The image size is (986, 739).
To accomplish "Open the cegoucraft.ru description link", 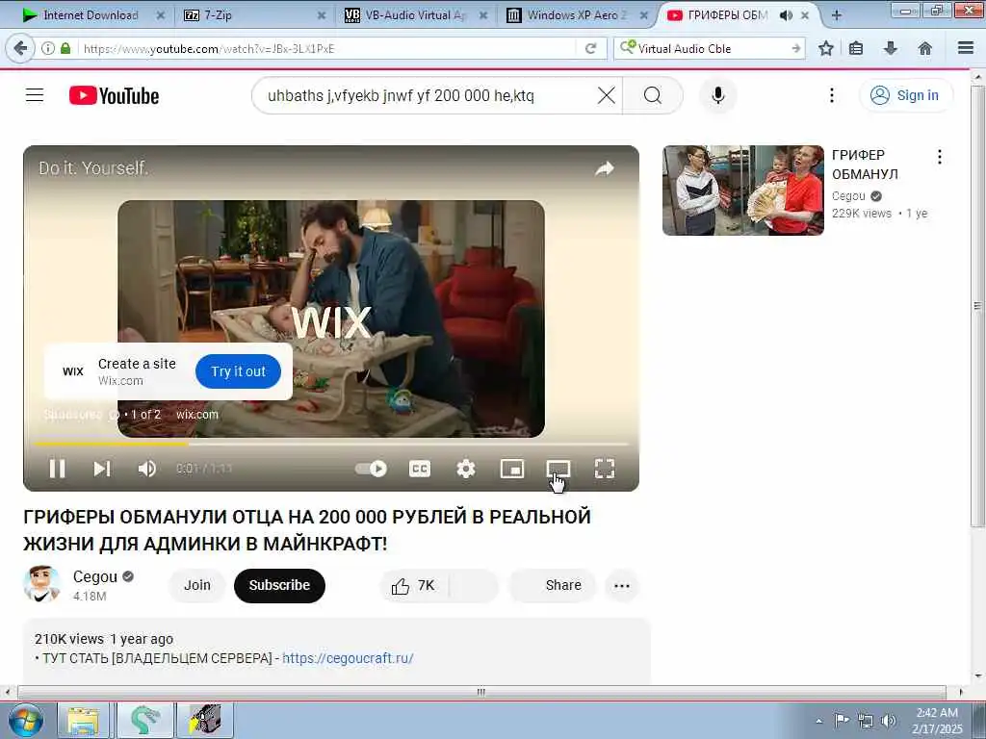I will (x=348, y=658).
